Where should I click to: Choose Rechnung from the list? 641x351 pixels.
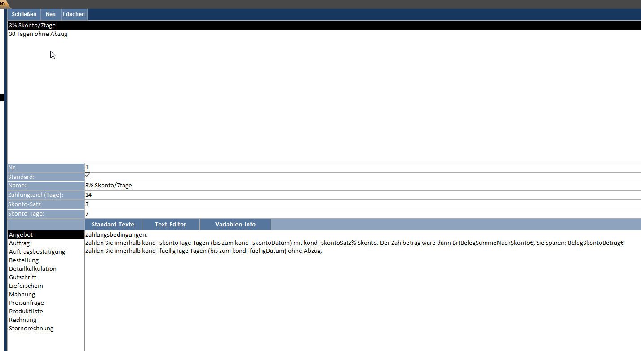click(22, 320)
